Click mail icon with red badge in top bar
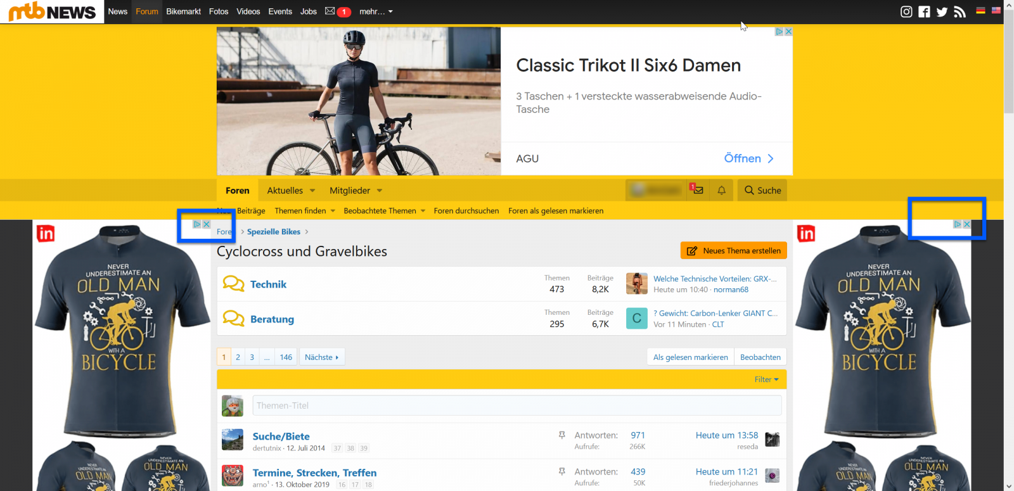 click(330, 11)
